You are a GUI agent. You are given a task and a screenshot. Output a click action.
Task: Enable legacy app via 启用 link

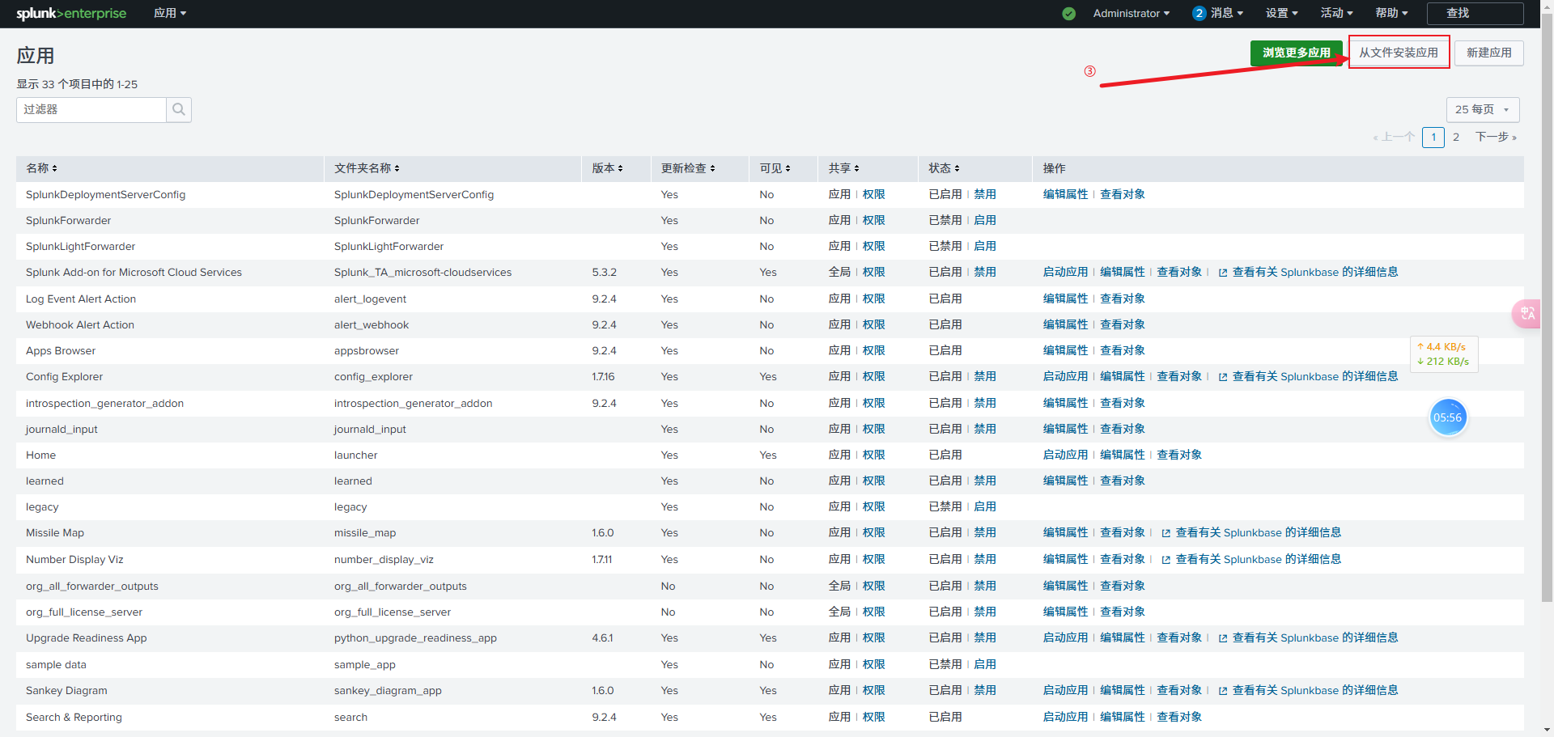pyautogui.click(x=985, y=507)
